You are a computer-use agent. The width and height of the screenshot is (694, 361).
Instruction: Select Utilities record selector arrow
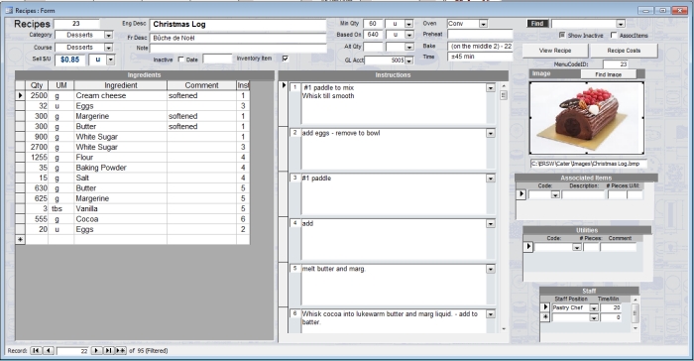(528, 246)
